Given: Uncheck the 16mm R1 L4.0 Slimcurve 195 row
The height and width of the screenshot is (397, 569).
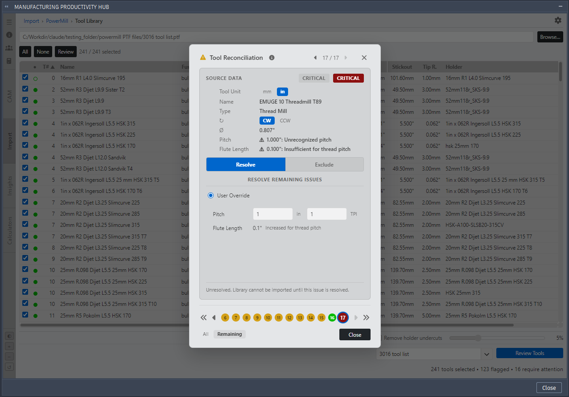Looking at the screenshot, I should [25, 77].
